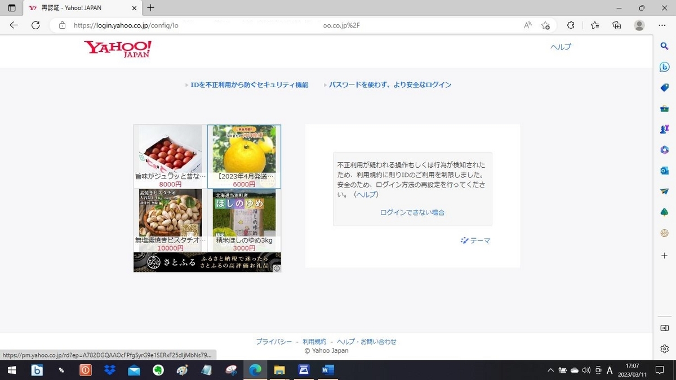Close the Yahoo! JAPAN tab

coord(134,8)
